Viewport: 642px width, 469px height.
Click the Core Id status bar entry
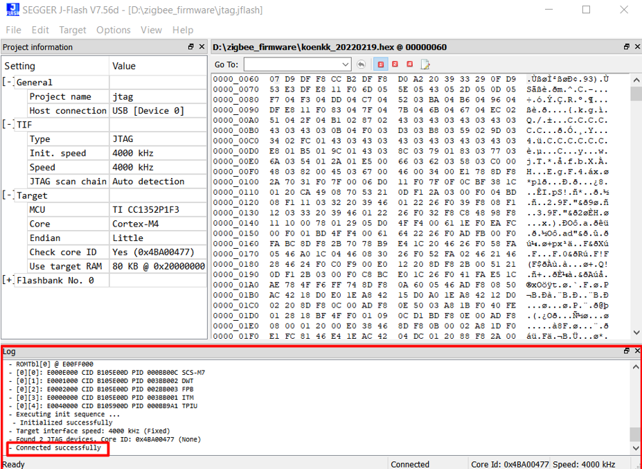[510, 464]
